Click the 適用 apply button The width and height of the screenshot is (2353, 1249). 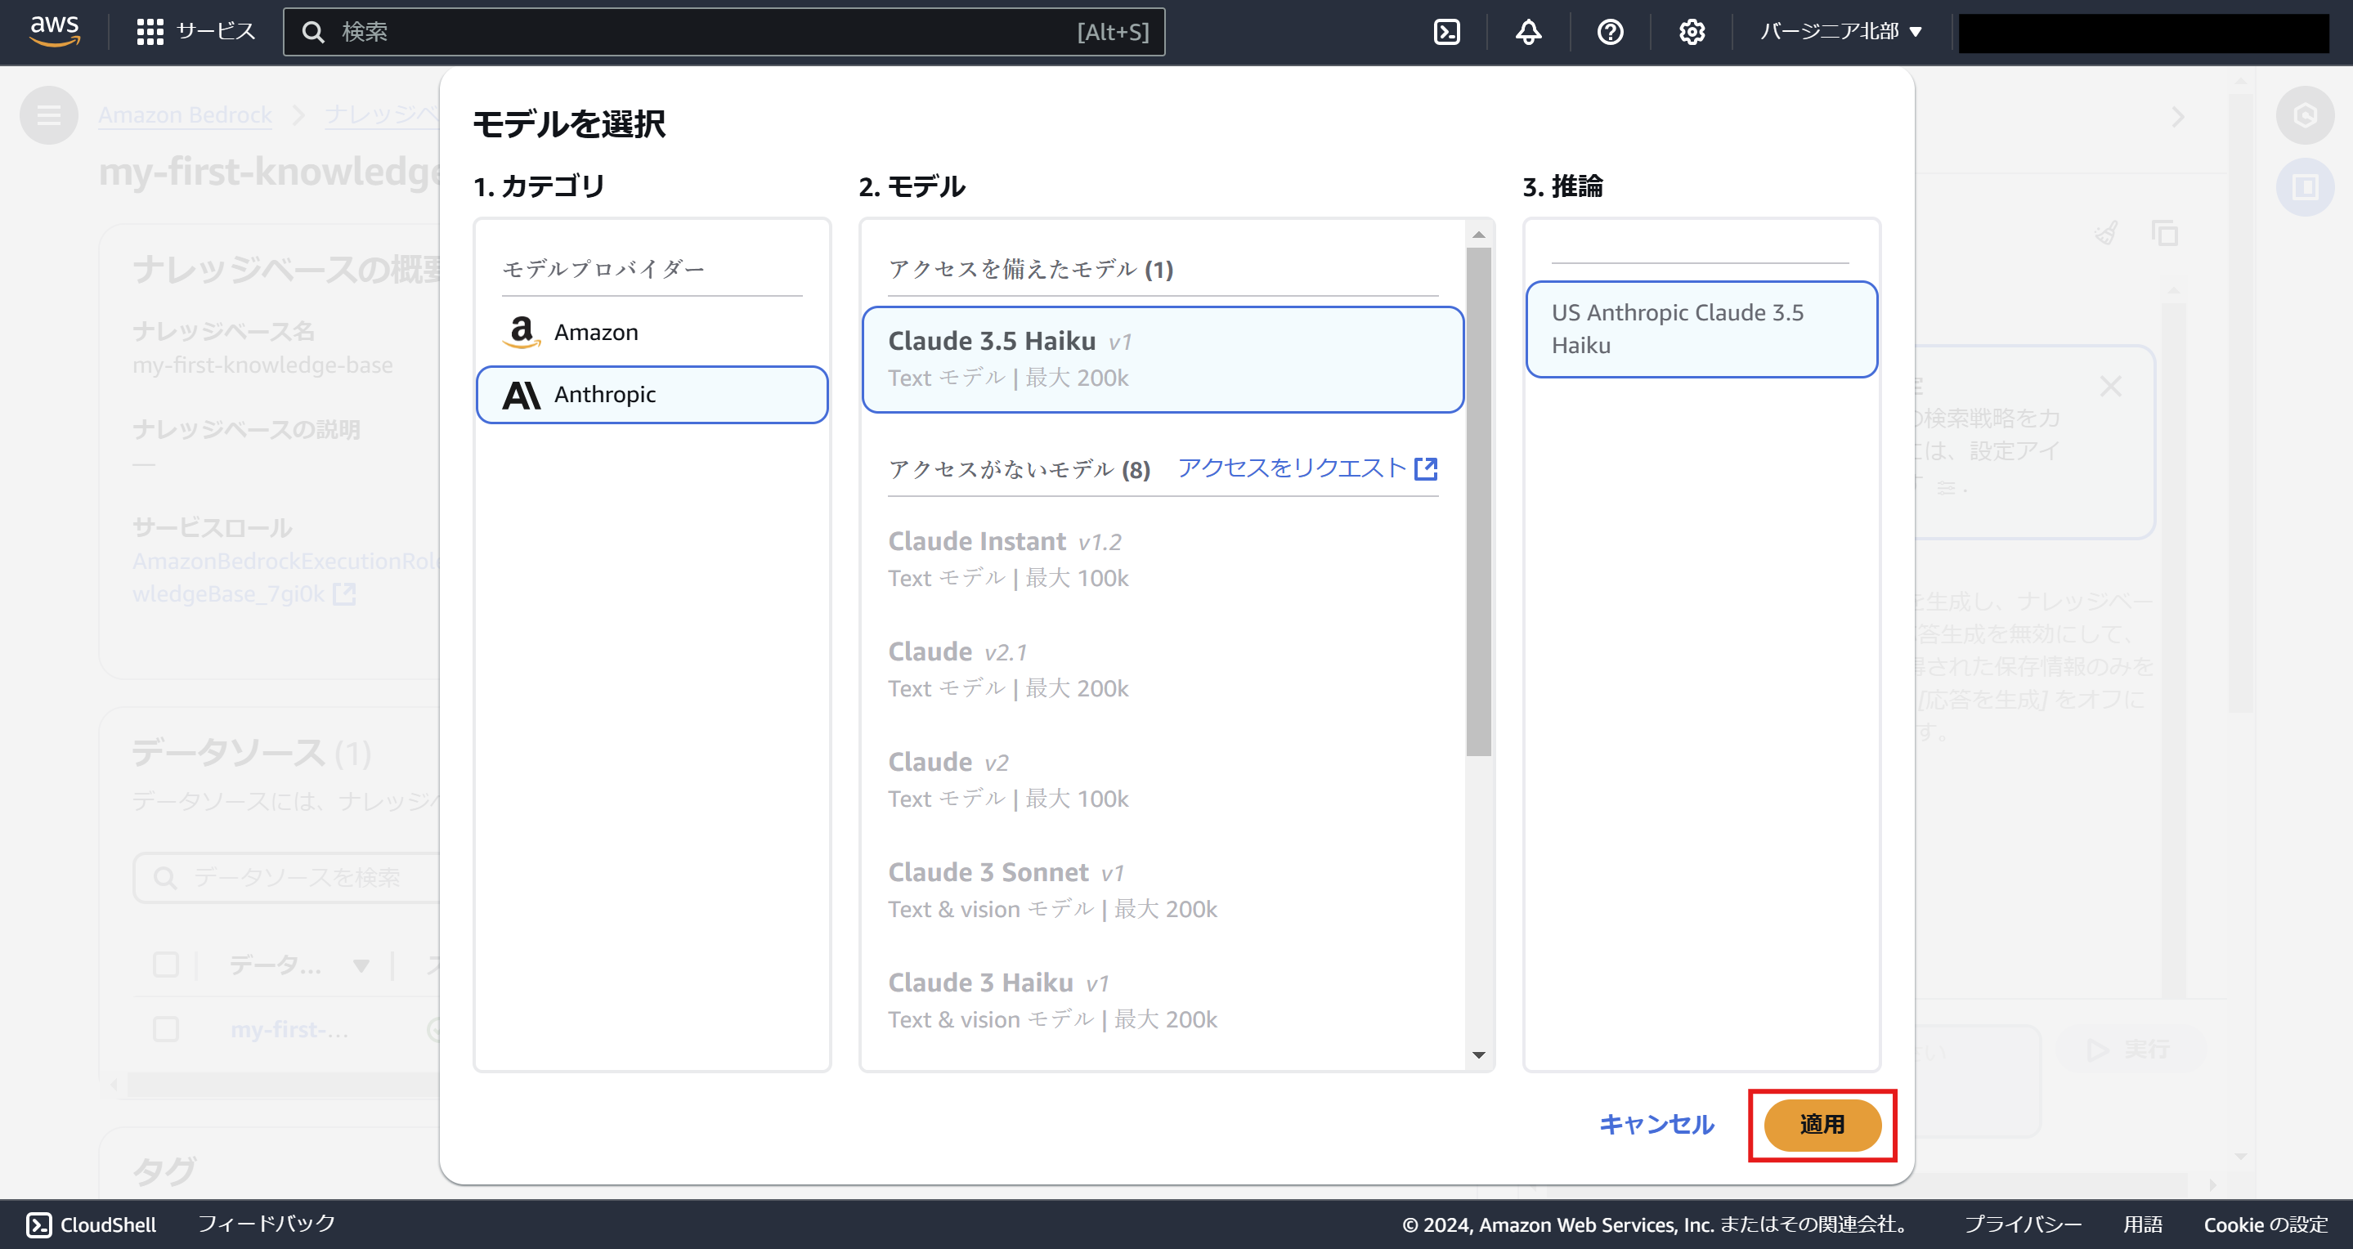point(1822,1124)
